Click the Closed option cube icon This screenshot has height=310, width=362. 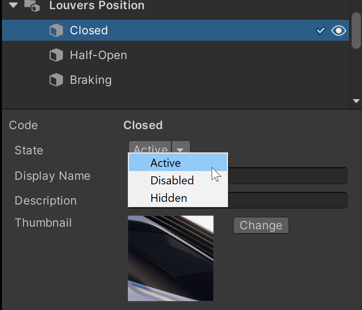(56, 30)
